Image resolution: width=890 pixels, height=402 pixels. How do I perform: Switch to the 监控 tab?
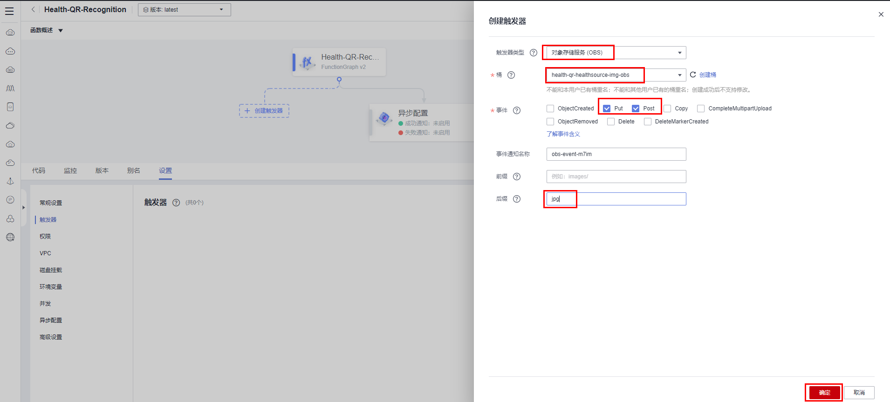click(70, 170)
